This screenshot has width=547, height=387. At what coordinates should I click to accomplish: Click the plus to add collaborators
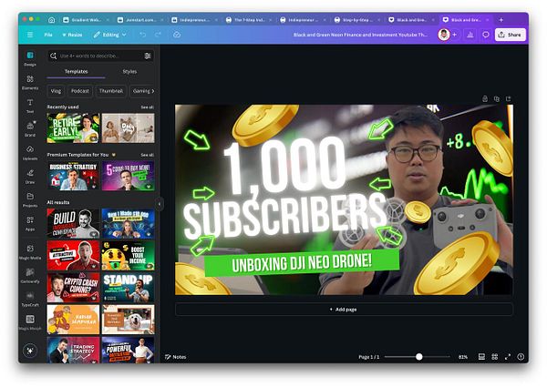[455, 35]
